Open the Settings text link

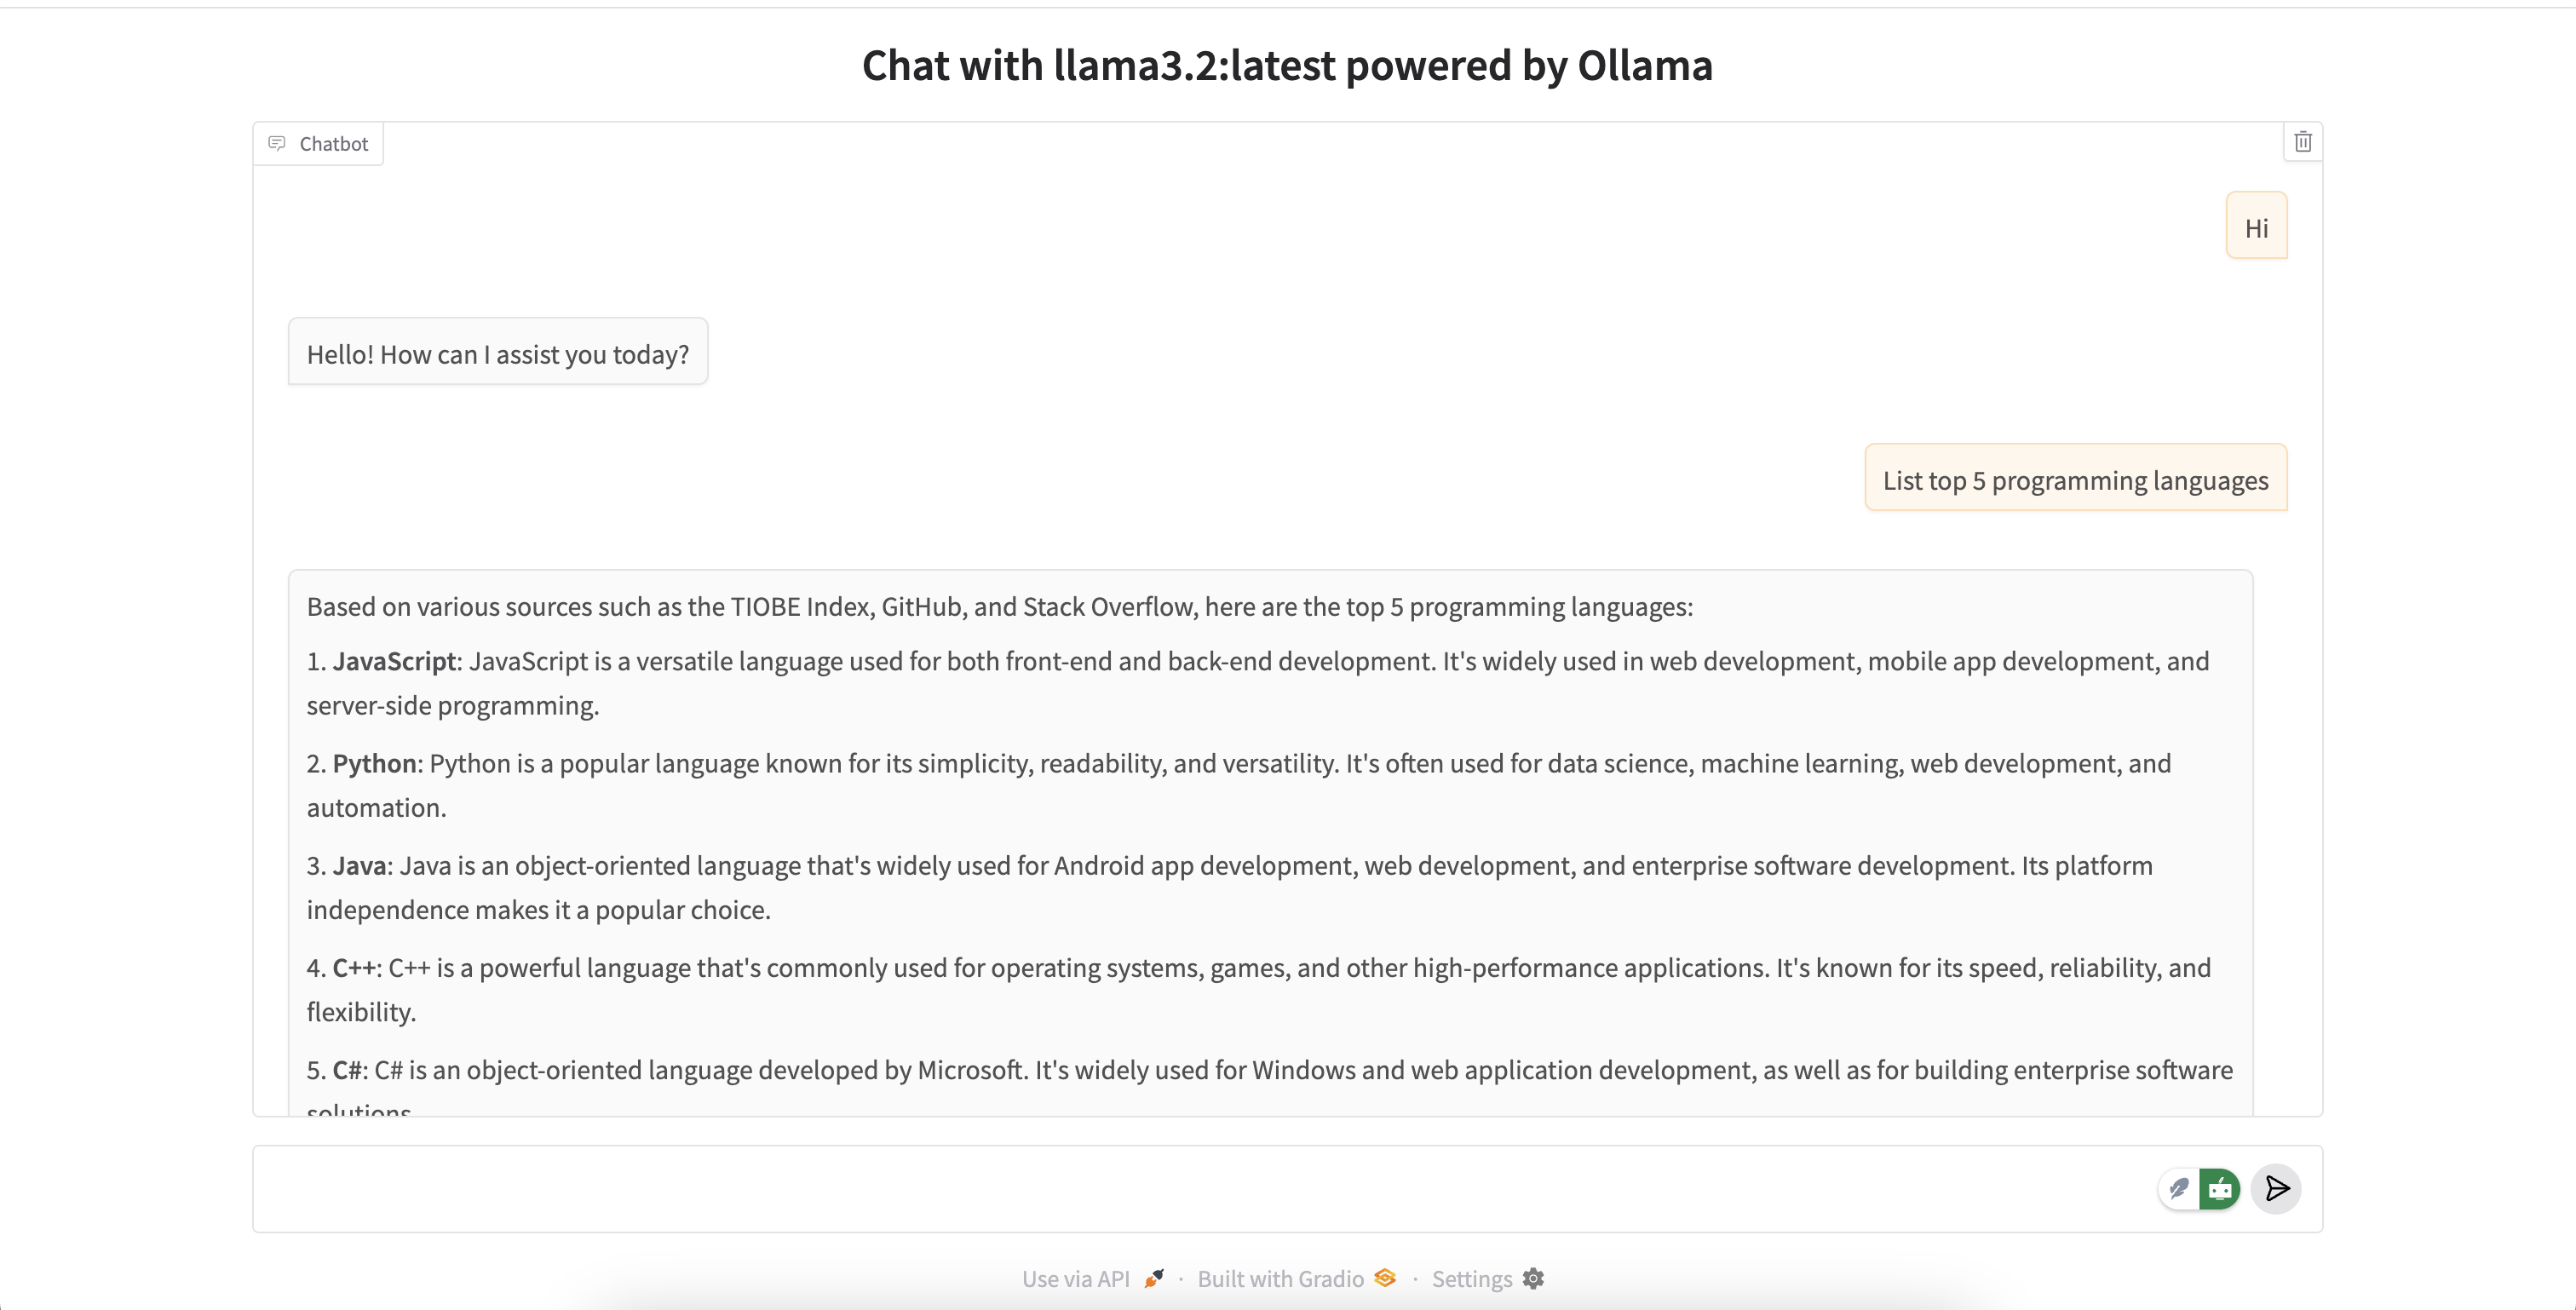[x=1471, y=1279]
